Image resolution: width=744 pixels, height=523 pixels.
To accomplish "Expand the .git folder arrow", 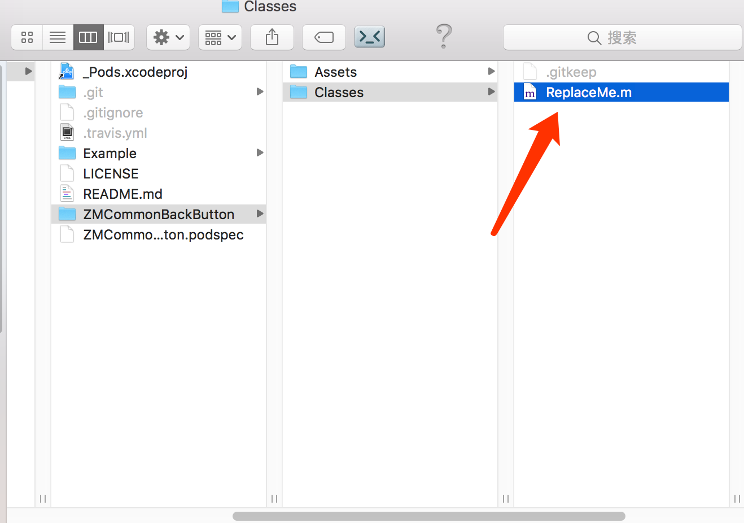I will tap(260, 91).
